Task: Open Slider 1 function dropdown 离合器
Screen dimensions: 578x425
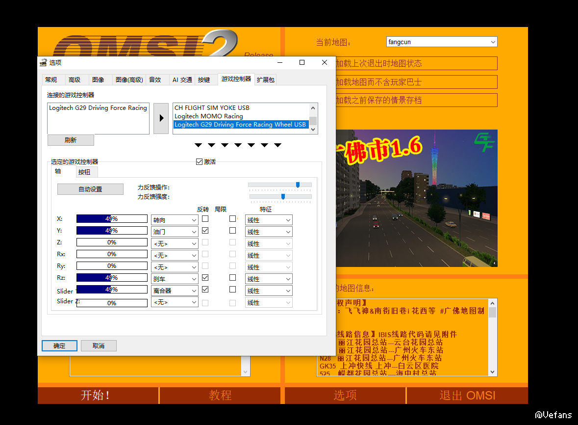Action: tap(175, 291)
